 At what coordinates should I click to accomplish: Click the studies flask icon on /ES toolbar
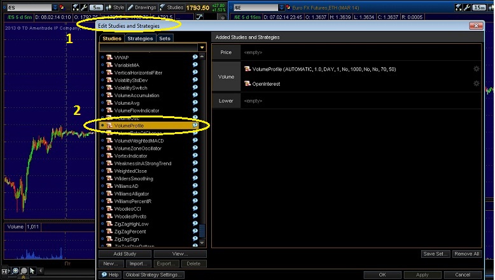coord(76,7)
